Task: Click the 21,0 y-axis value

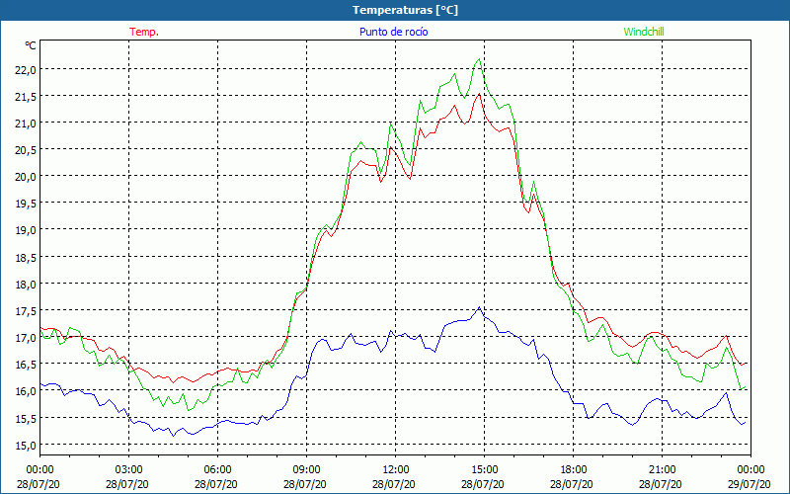Action: coord(27,123)
